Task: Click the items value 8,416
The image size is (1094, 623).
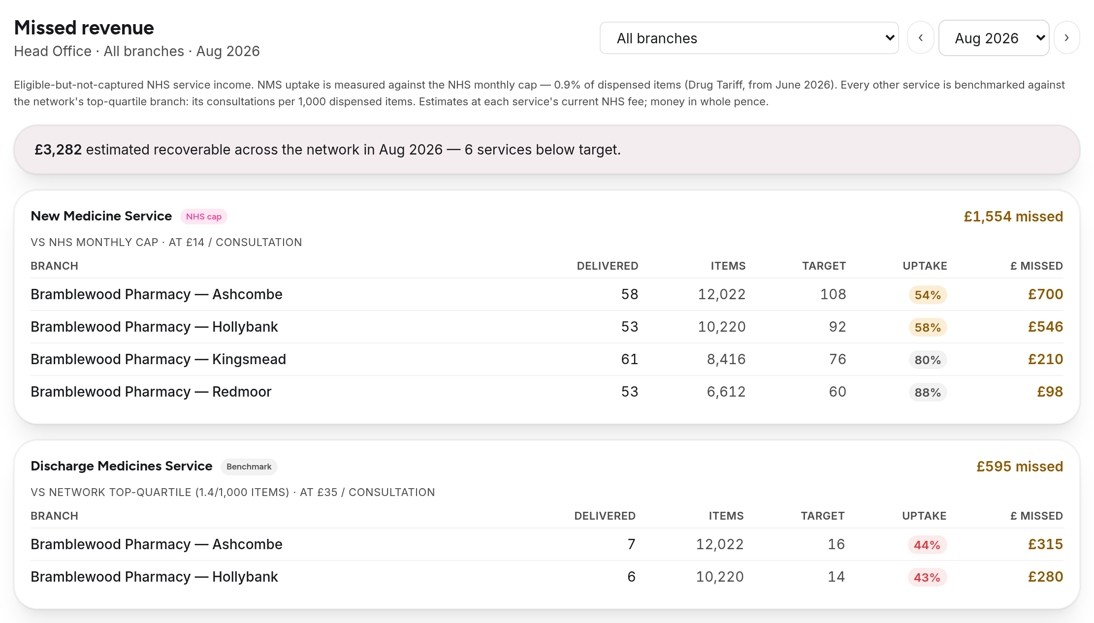Action: (x=726, y=359)
